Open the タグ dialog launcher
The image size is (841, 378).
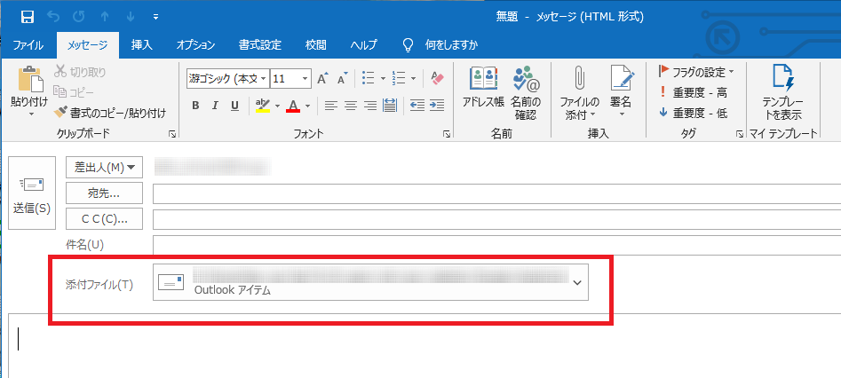click(740, 135)
